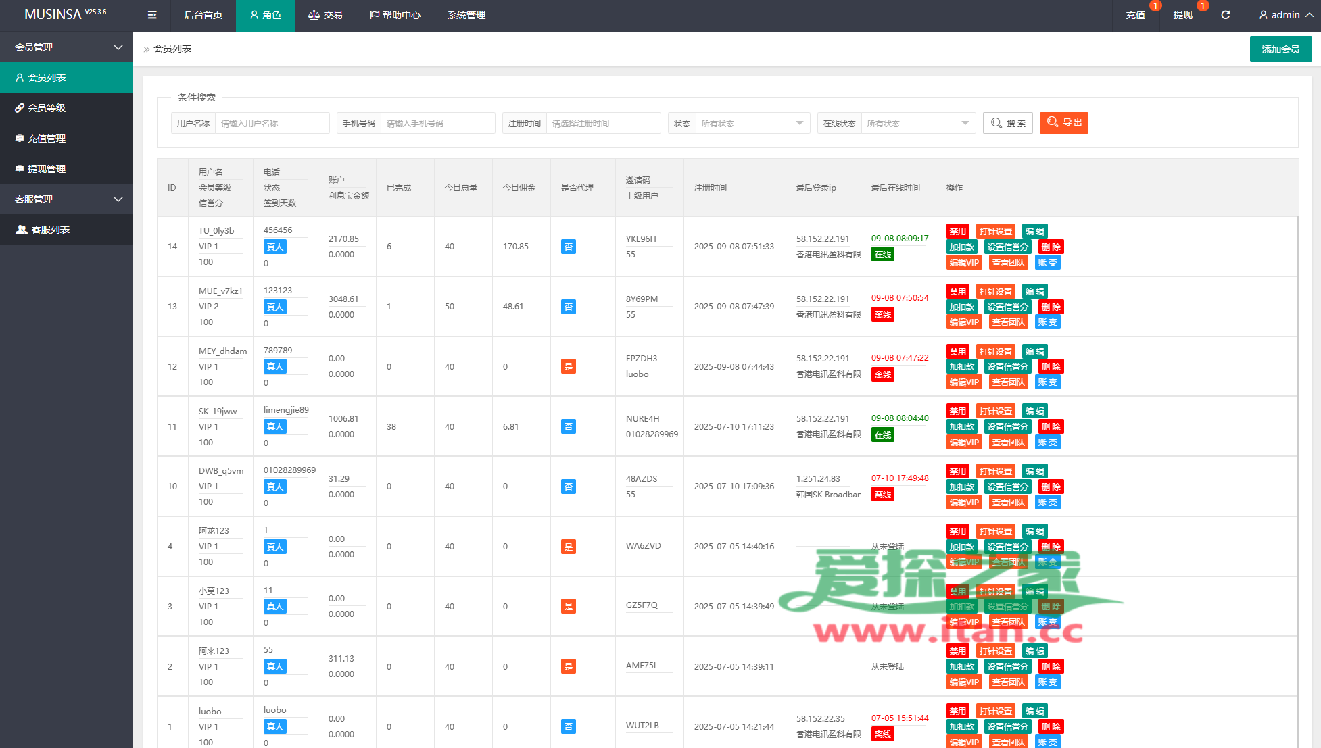Open 提现管理 in the sidebar
Viewport: 1321px width, 748px height.
point(47,169)
